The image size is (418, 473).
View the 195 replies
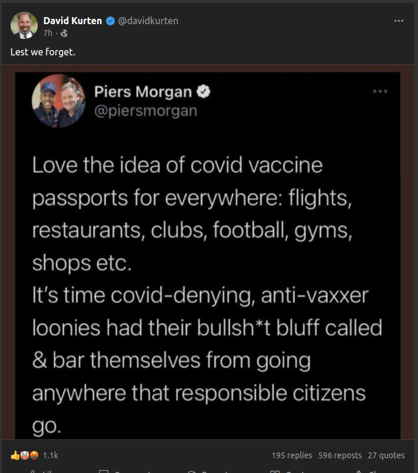(292, 455)
